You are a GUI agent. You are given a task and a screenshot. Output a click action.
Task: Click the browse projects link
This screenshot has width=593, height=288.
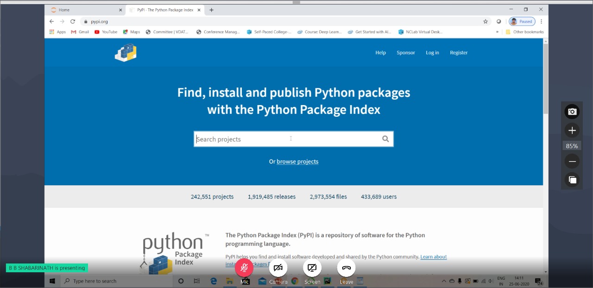297,162
